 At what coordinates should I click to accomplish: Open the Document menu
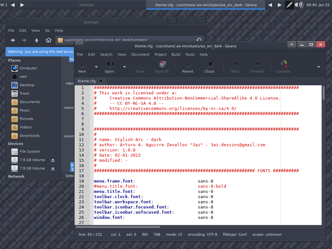click(140, 54)
